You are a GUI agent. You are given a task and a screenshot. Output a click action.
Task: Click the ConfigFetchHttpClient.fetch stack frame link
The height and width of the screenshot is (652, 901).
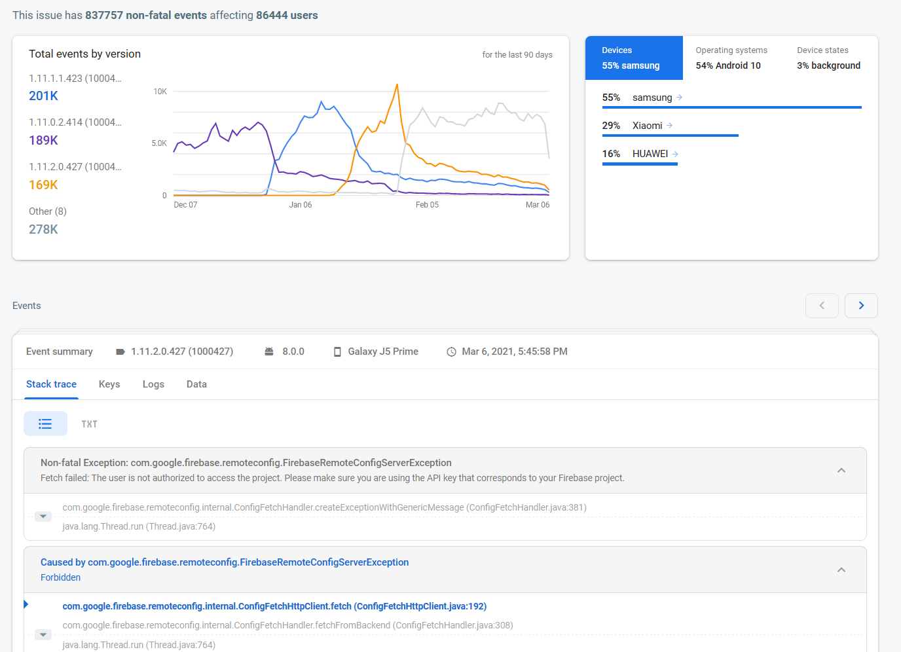[x=274, y=606]
